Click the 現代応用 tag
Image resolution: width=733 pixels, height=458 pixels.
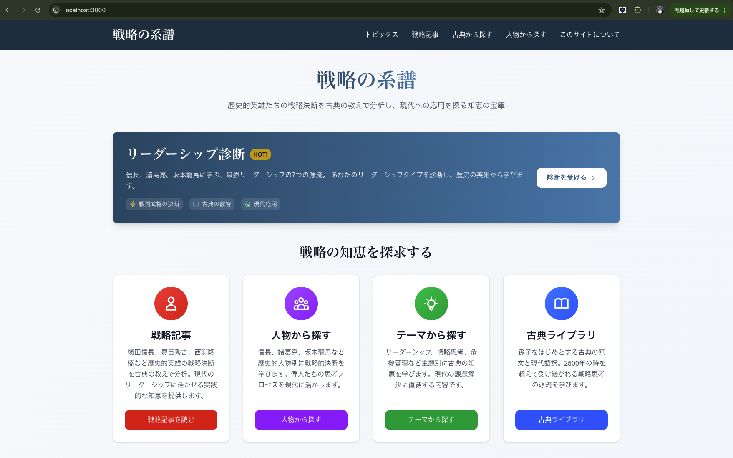[x=261, y=204]
